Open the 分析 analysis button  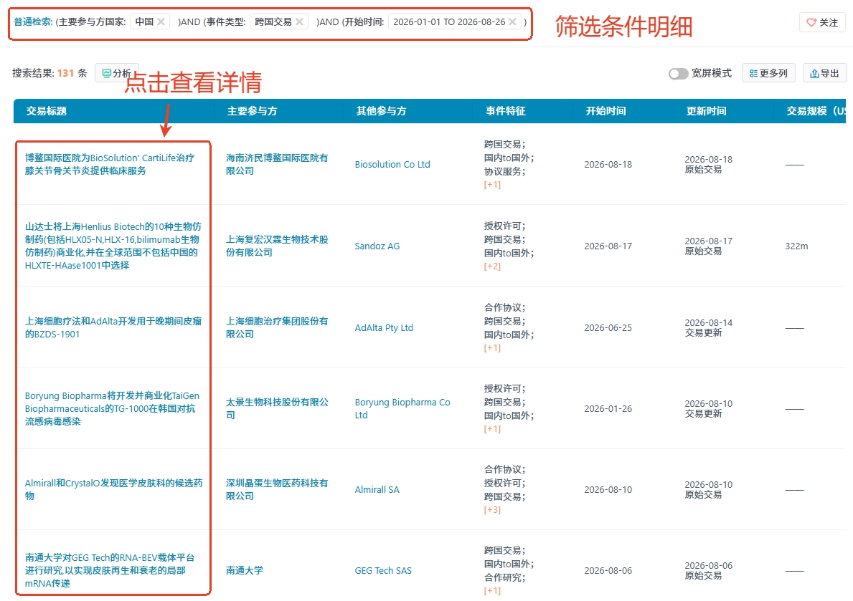point(116,73)
